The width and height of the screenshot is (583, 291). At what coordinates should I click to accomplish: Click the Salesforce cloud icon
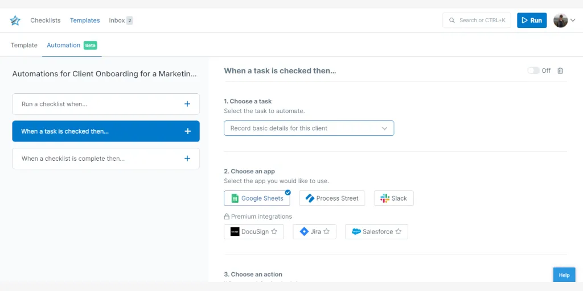[356, 232]
